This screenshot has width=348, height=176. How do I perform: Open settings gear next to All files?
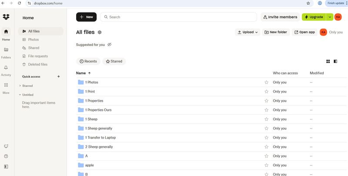pos(100,32)
